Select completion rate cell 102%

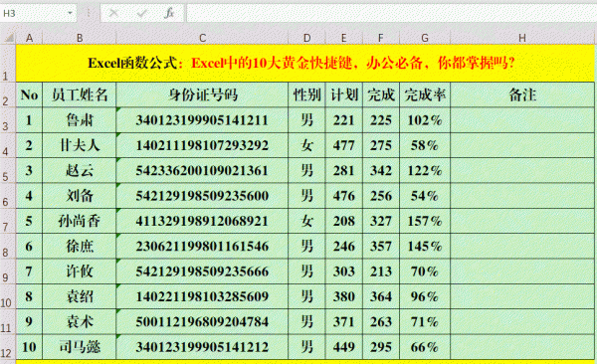pyautogui.click(x=425, y=120)
